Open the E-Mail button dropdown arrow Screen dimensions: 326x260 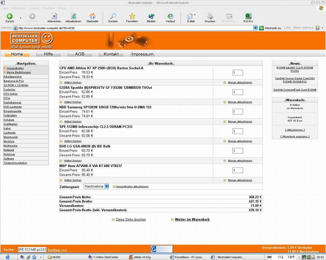pyautogui.click(x=195, y=15)
